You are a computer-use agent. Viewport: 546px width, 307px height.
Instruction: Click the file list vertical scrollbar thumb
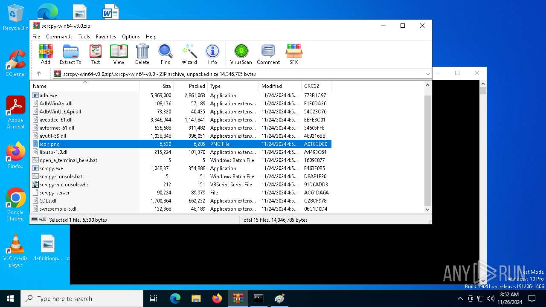point(427,150)
